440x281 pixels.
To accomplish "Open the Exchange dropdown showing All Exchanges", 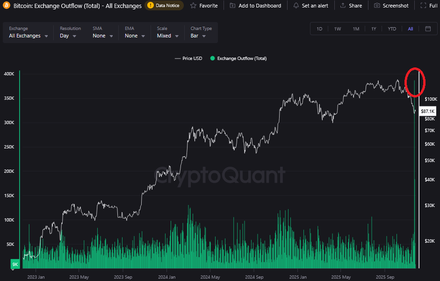I will tap(29, 36).
